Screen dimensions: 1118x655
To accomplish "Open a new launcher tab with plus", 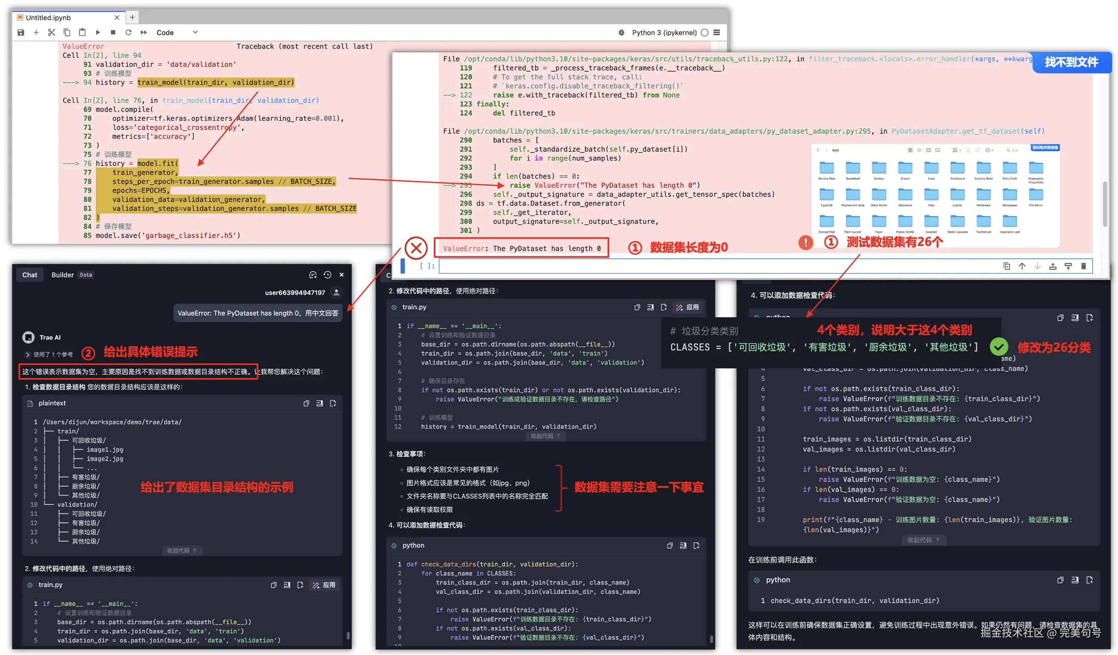I will pos(132,18).
